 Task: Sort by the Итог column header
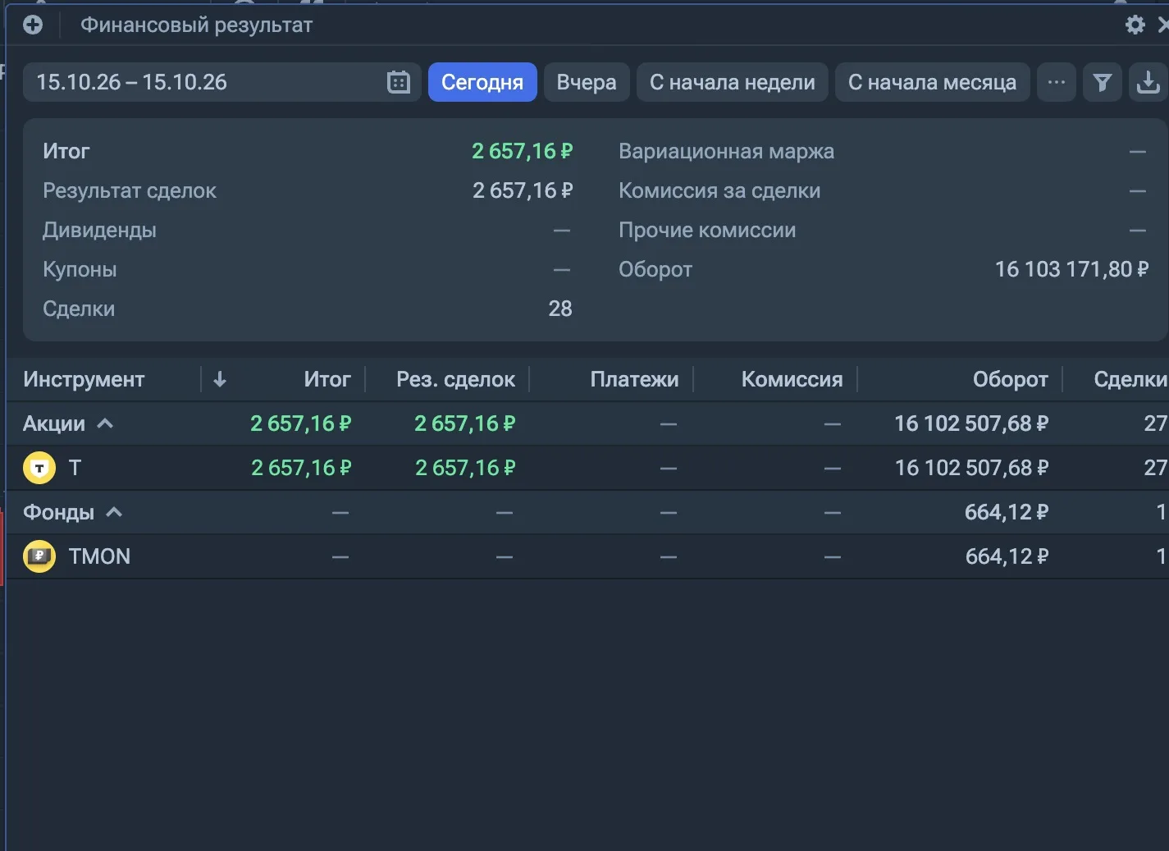pos(327,379)
